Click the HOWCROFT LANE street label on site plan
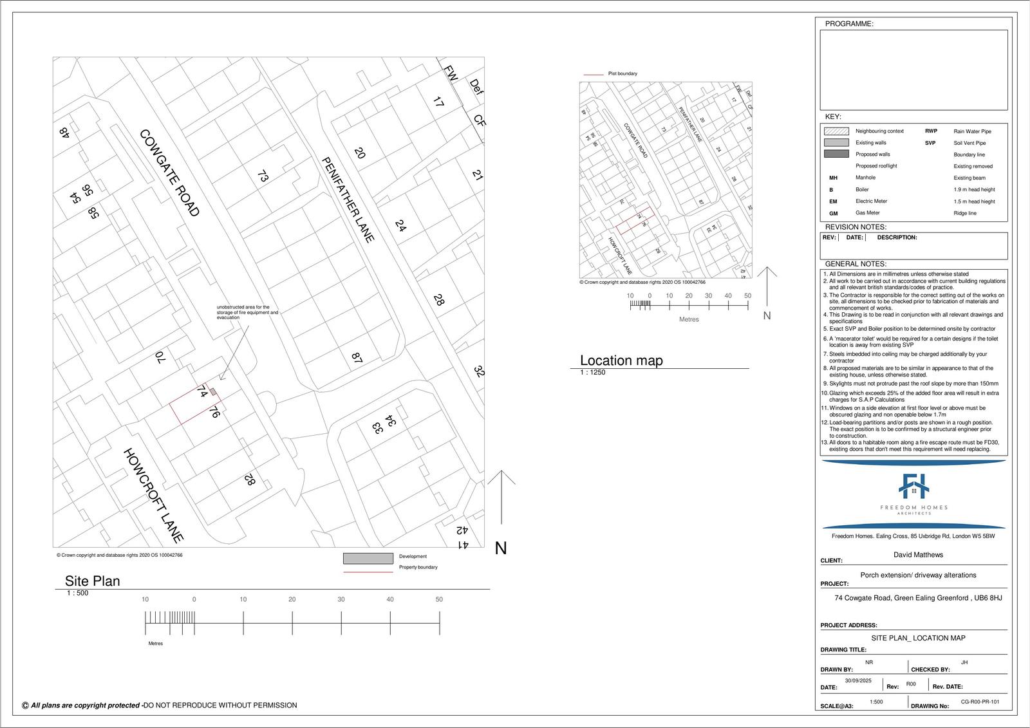This screenshot has height=728, width=1030. point(153,495)
